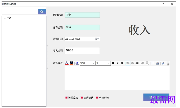The height and width of the screenshot is (108, 180).
Task: Toggle bulleted list
Action: coord(153,63)
